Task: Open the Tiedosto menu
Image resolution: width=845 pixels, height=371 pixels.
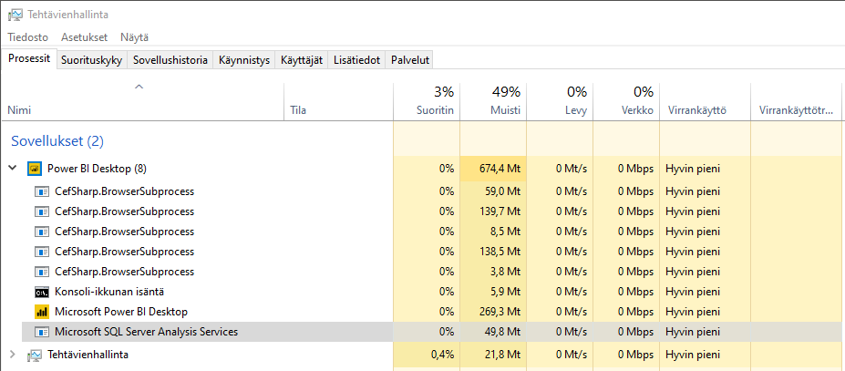Action: click(x=28, y=37)
